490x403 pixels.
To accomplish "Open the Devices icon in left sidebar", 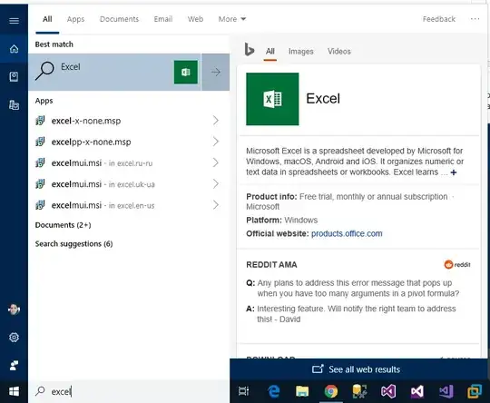I will (x=14, y=104).
